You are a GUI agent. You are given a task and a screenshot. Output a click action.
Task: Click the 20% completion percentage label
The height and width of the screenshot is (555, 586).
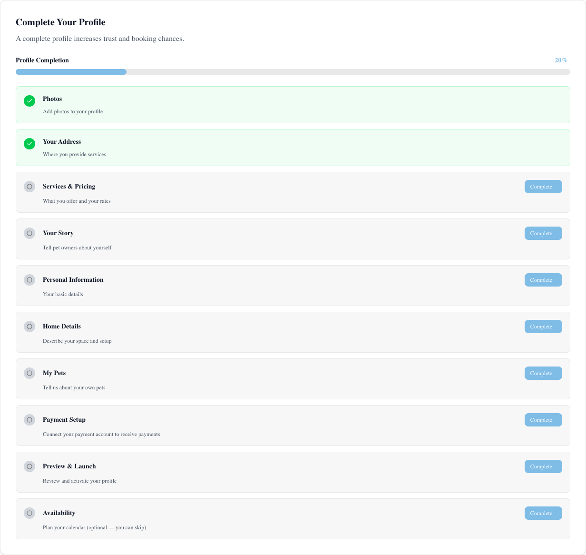coord(561,60)
